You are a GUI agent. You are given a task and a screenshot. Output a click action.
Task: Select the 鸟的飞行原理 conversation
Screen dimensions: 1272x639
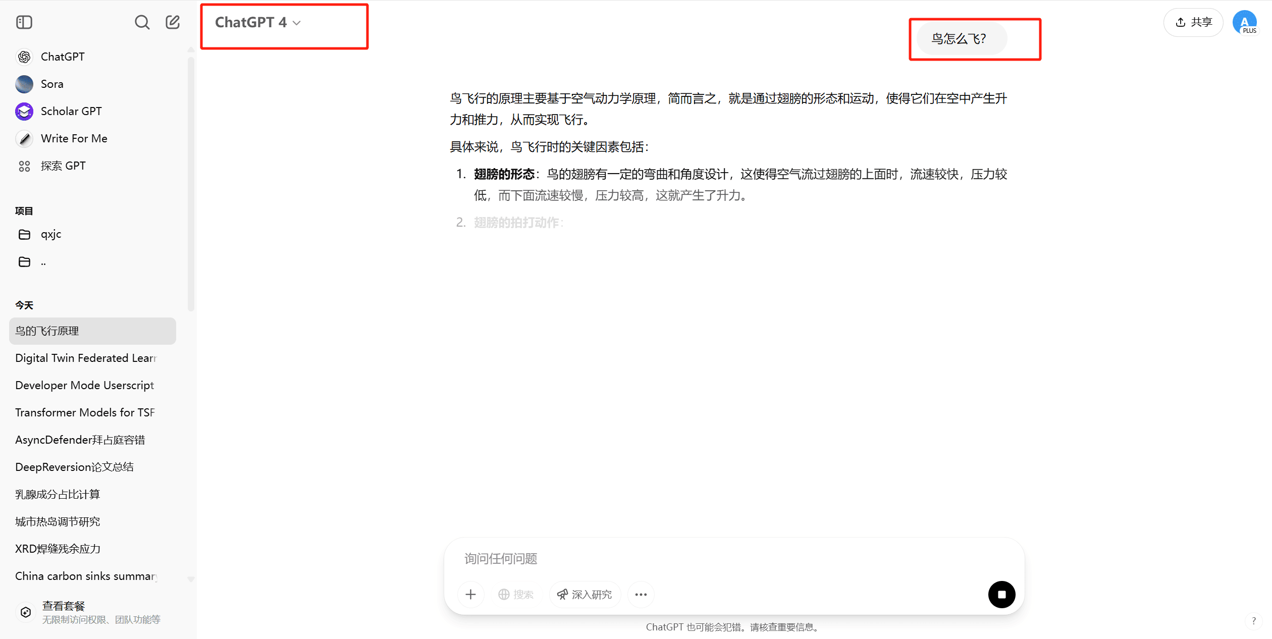point(93,331)
